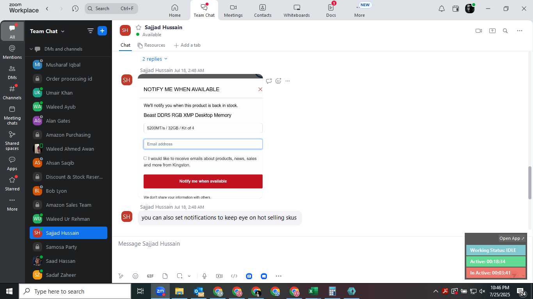Click Add a tab
The width and height of the screenshot is (533, 299).
187,45
